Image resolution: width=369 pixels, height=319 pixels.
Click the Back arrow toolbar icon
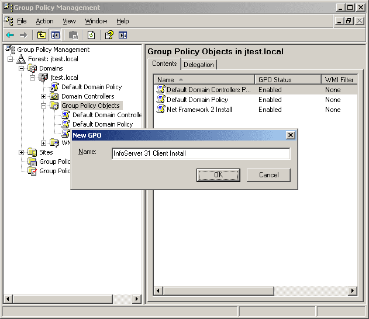[x=10, y=35]
